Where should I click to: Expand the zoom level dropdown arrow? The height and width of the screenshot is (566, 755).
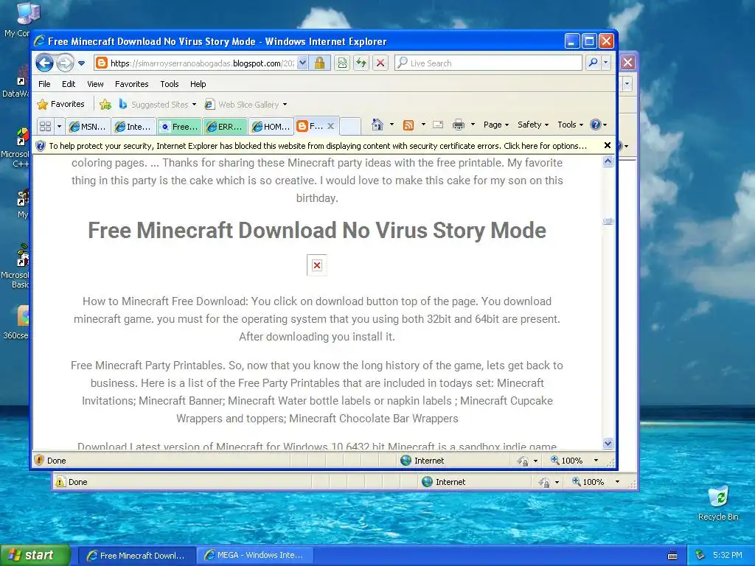(x=596, y=461)
